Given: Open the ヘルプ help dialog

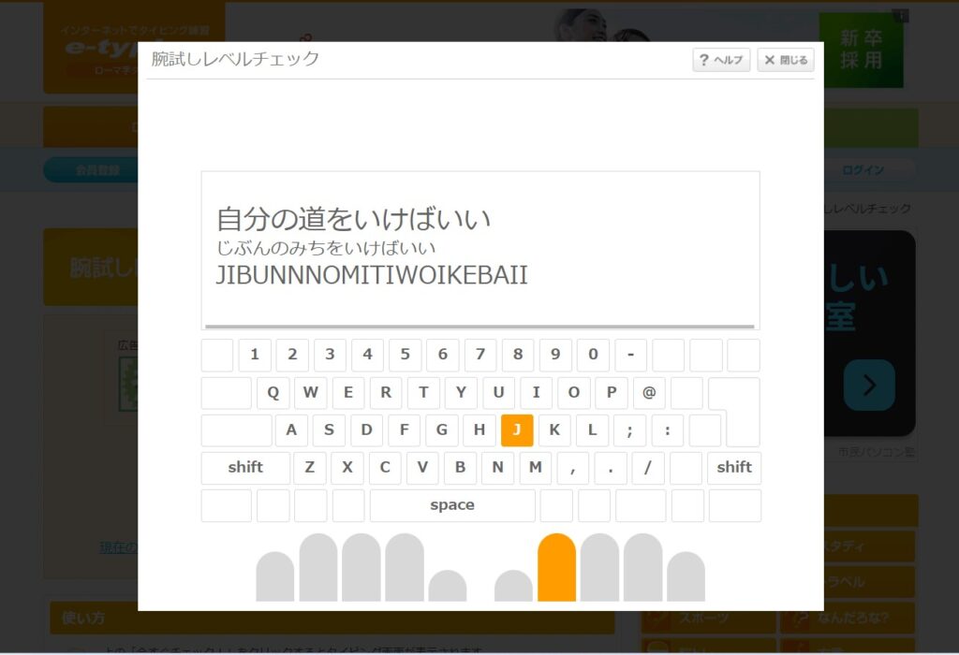Looking at the screenshot, I should (x=720, y=60).
